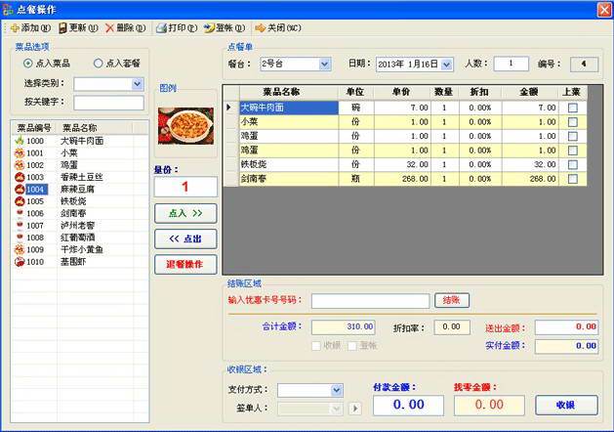Click the 输入优惠卡号 card number field

point(370,301)
